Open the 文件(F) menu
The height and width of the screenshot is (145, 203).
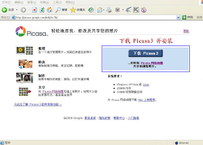(6, 2)
